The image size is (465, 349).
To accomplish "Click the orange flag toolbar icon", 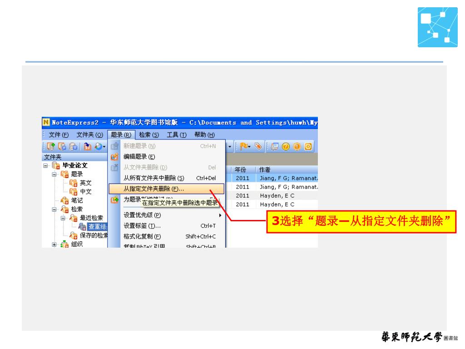I will pyautogui.click(x=243, y=146).
